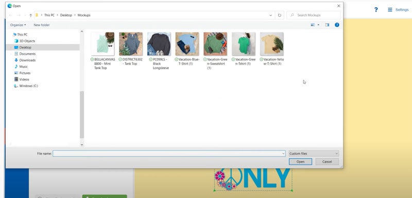
Task: Expand the address bar history dropdown
Action: pos(271,15)
